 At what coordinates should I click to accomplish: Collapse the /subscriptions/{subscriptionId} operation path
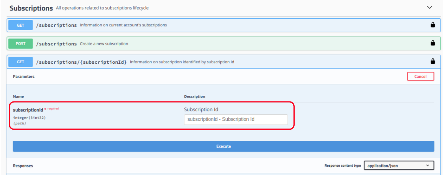coord(81,61)
